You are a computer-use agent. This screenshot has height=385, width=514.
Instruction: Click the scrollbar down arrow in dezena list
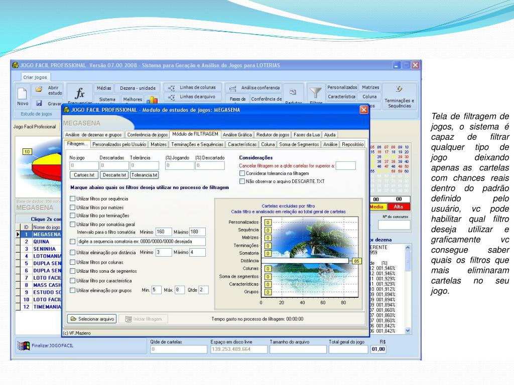[408, 331]
